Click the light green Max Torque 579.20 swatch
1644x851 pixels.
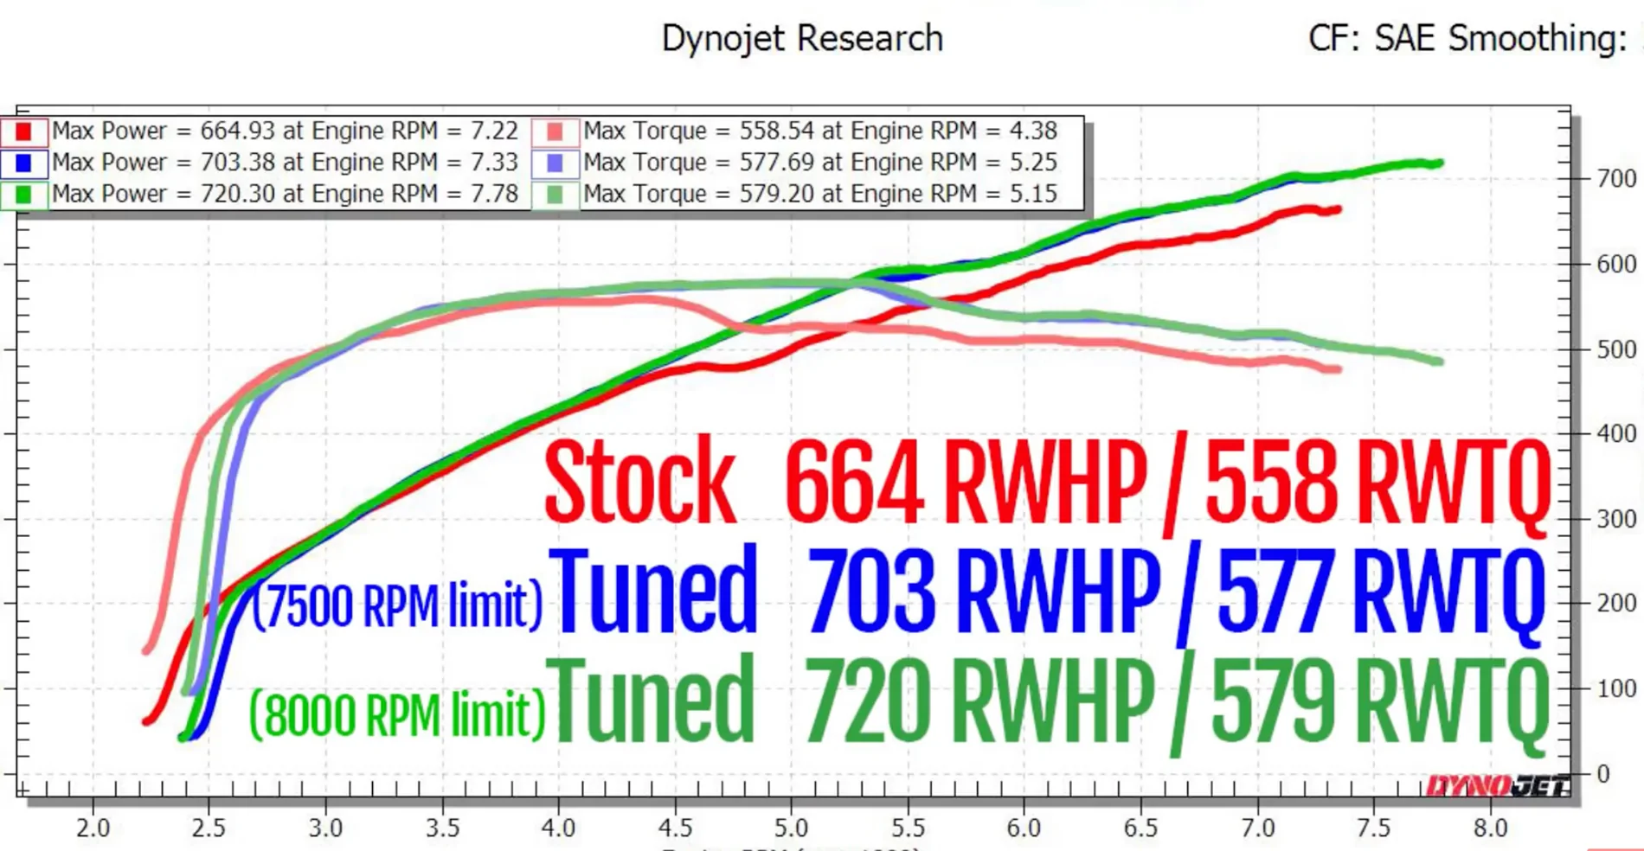click(x=555, y=195)
